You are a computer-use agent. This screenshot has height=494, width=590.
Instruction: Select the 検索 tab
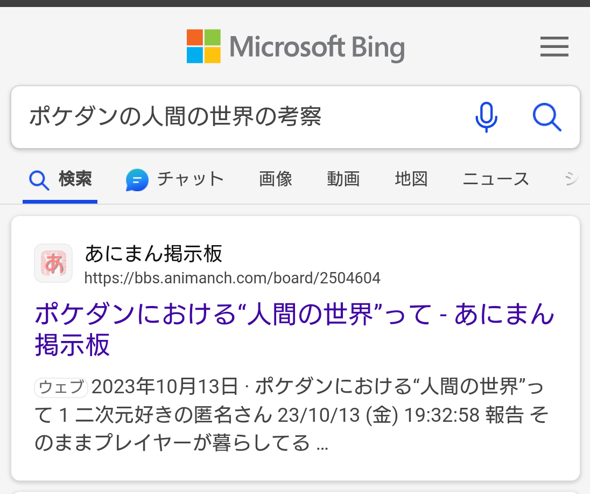pyautogui.click(x=75, y=179)
